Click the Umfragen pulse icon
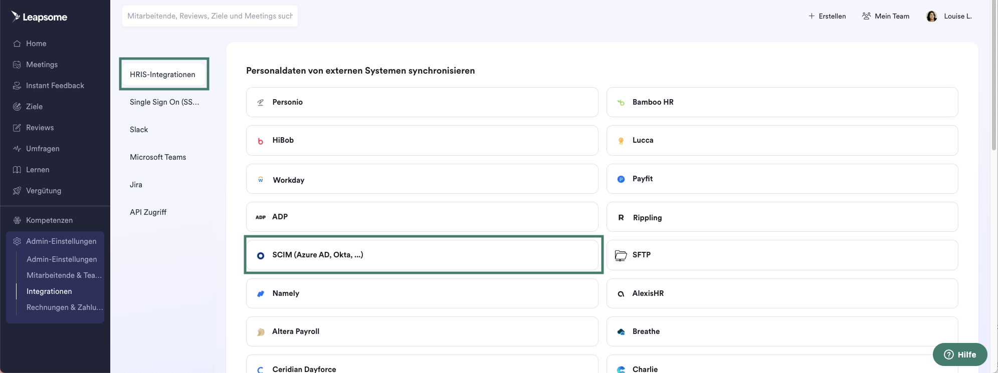998x373 pixels. (17, 149)
